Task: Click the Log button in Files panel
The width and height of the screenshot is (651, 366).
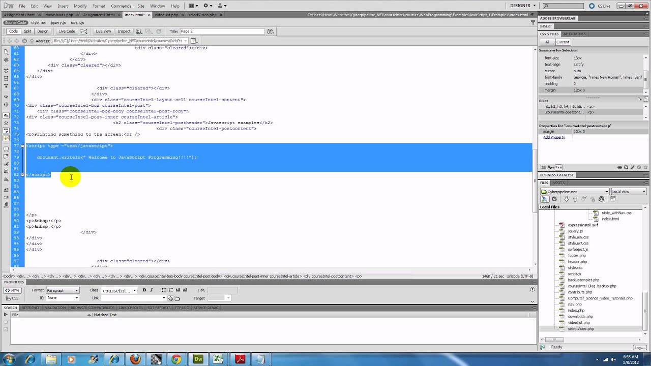Action: 639,347
